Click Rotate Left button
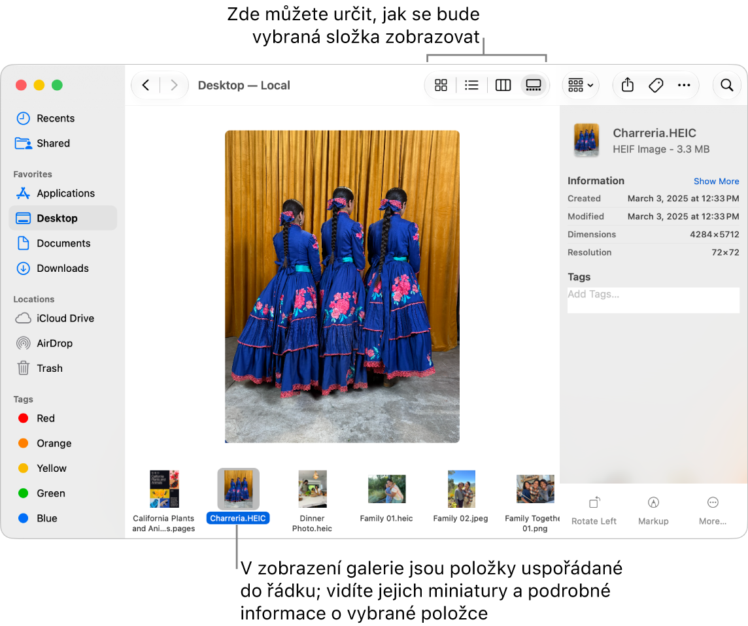748x626 pixels. pyautogui.click(x=594, y=510)
